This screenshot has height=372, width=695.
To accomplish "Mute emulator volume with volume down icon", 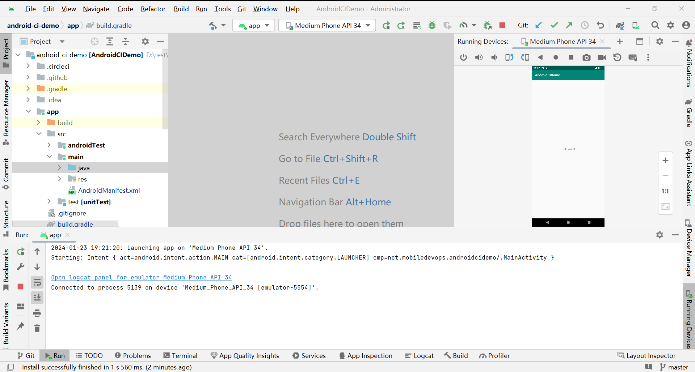I will 494,57.
